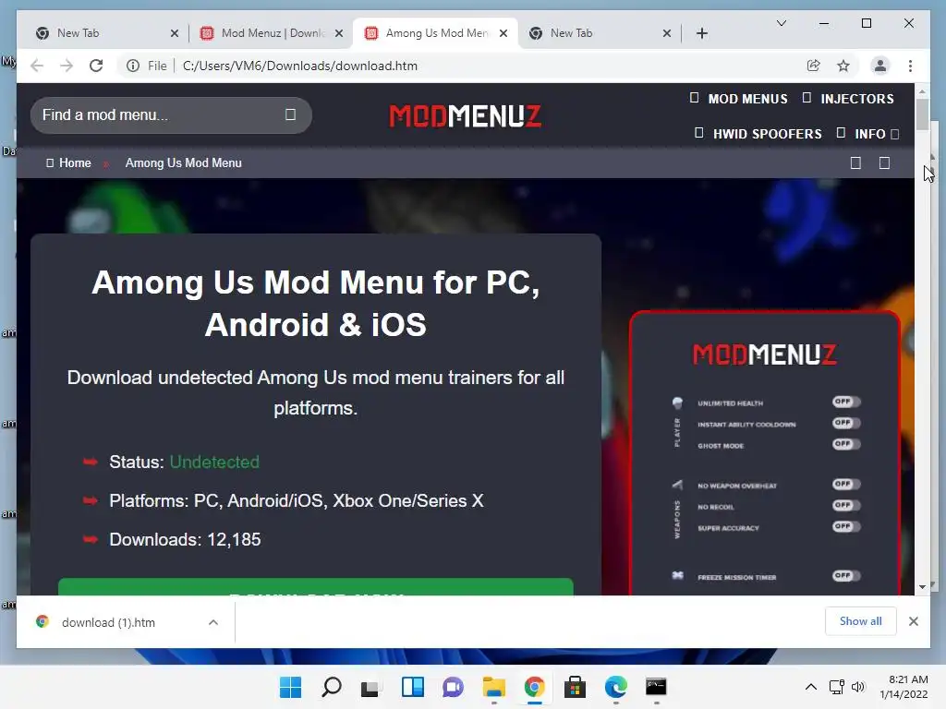Screen dimensions: 946x709
Task: Reload the page with the refresh icon
Action: click(x=96, y=66)
